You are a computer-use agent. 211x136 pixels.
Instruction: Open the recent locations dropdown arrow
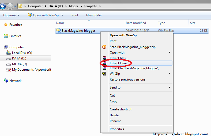click(15, 6)
